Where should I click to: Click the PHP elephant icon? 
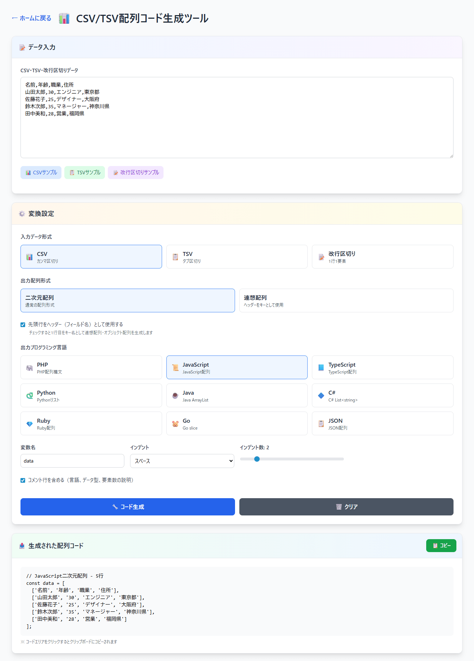click(29, 368)
